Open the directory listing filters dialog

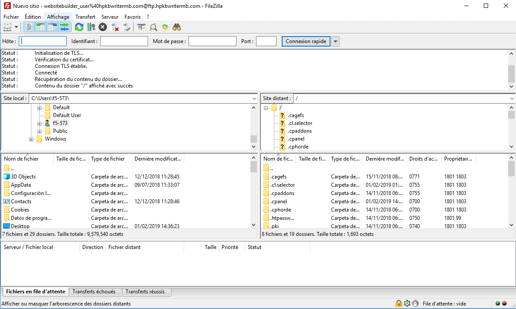141,27
